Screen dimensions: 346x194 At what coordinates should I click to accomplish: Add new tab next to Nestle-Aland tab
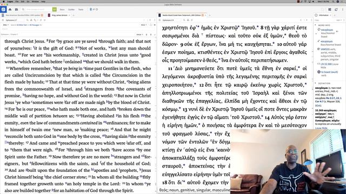[x=209, y=15]
